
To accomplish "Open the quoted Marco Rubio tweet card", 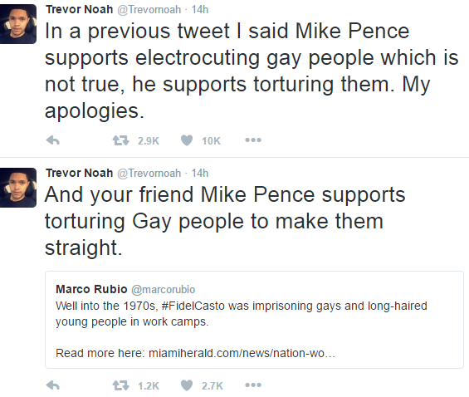I will point(254,320).
